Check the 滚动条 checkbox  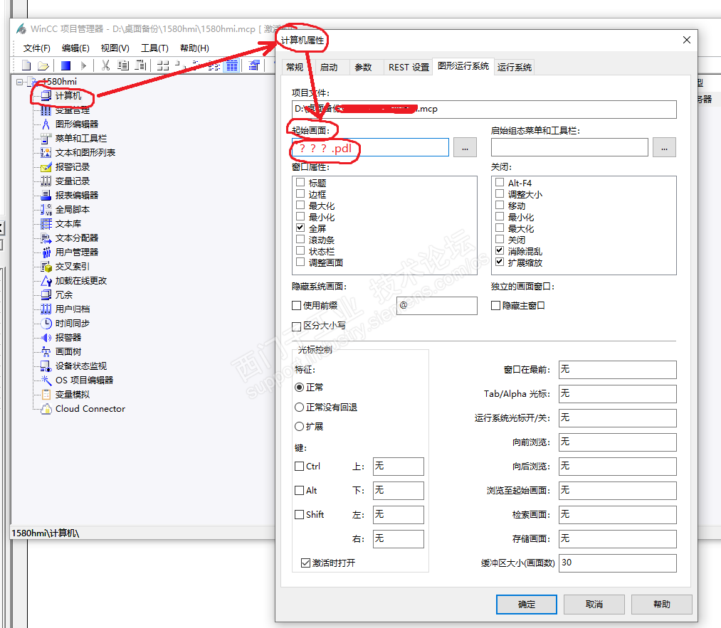pyautogui.click(x=300, y=240)
